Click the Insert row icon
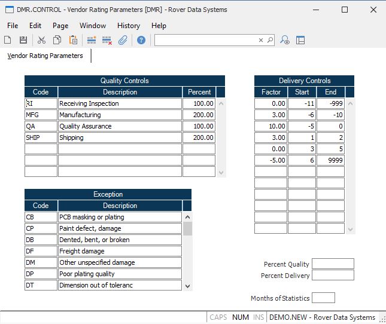The height and width of the screenshot is (324, 386). [x=92, y=40]
